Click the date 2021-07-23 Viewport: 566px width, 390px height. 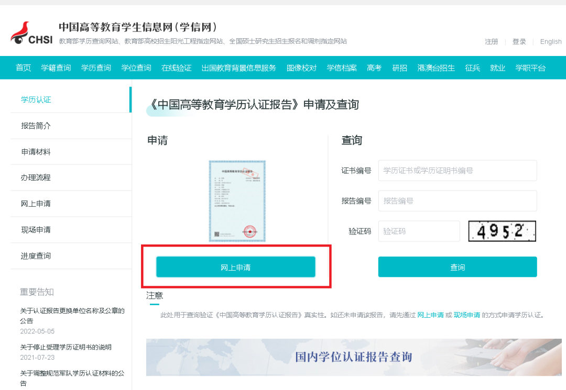[x=37, y=357]
